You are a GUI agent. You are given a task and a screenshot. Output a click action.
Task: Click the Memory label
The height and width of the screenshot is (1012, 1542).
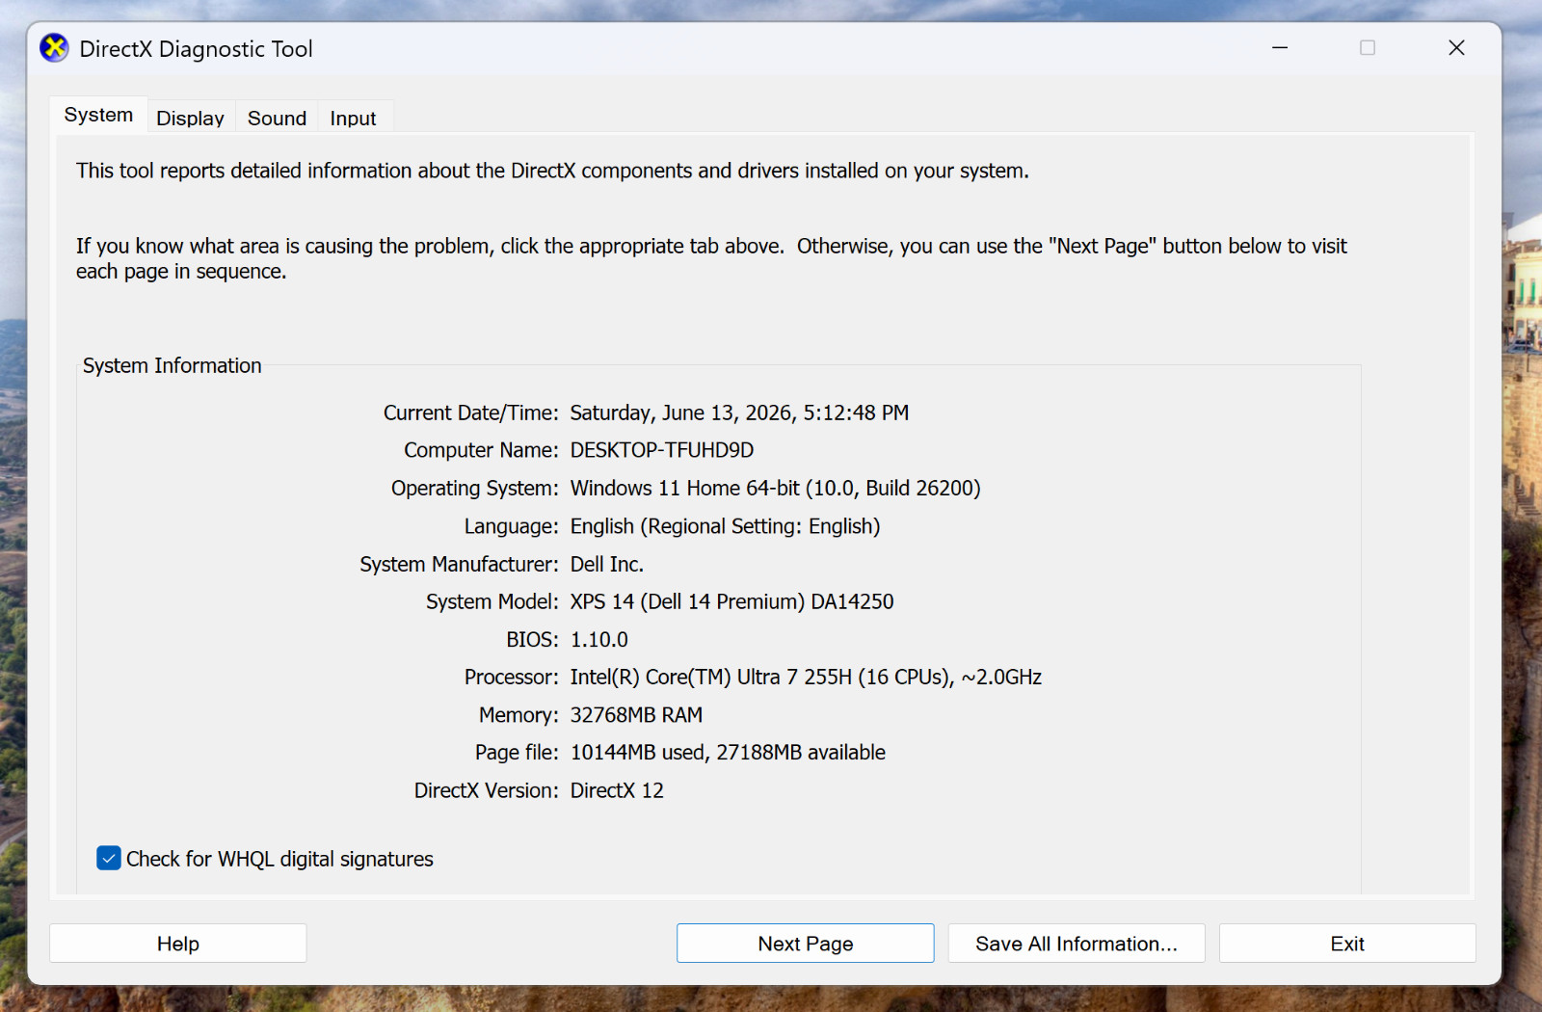point(518,715)
